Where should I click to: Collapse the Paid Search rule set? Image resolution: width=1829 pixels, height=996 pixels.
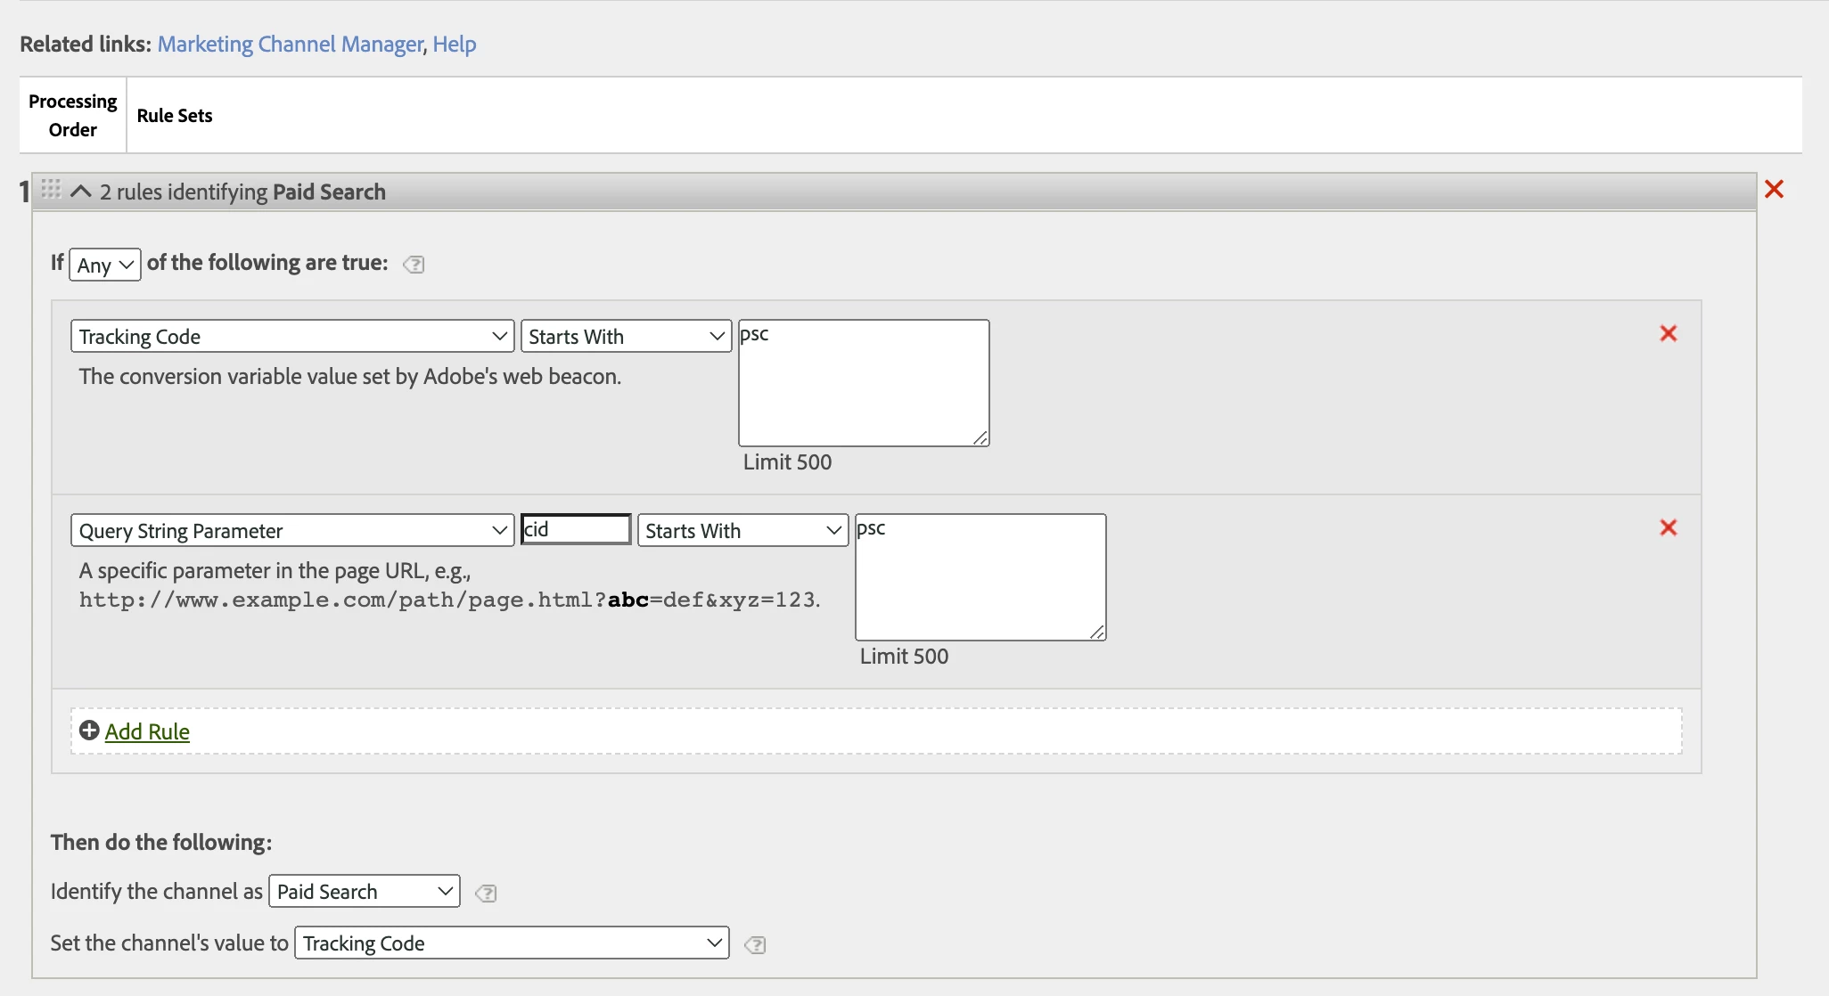tap(81, 192)
